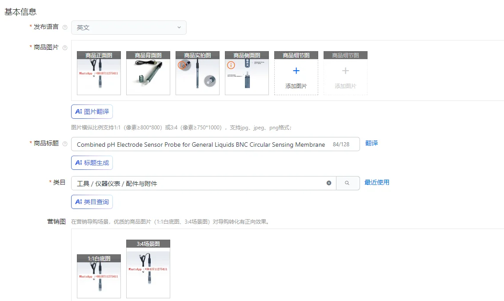Click the AI 图片翻译 button

(x=92, y=112)
